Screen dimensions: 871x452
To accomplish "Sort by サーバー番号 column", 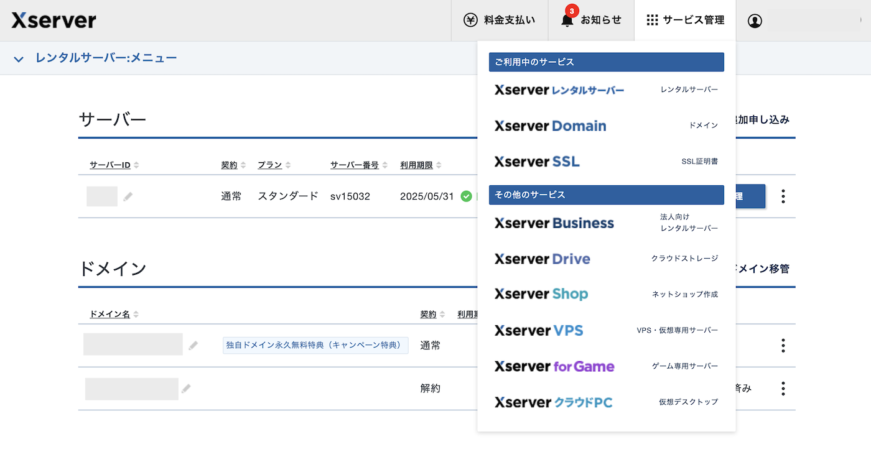I will pos(359,165).
